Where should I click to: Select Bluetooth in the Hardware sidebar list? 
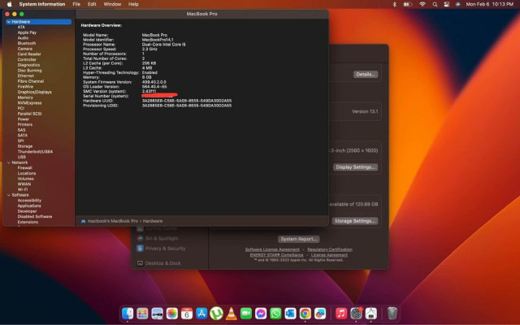tap(27, 43)
